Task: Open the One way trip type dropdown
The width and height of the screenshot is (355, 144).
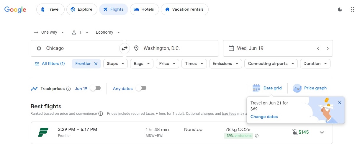Action: coord(49,32)
